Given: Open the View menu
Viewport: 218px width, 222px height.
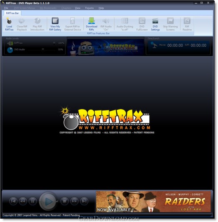Looking at the screenshot, I should click(x=78, y=8).
